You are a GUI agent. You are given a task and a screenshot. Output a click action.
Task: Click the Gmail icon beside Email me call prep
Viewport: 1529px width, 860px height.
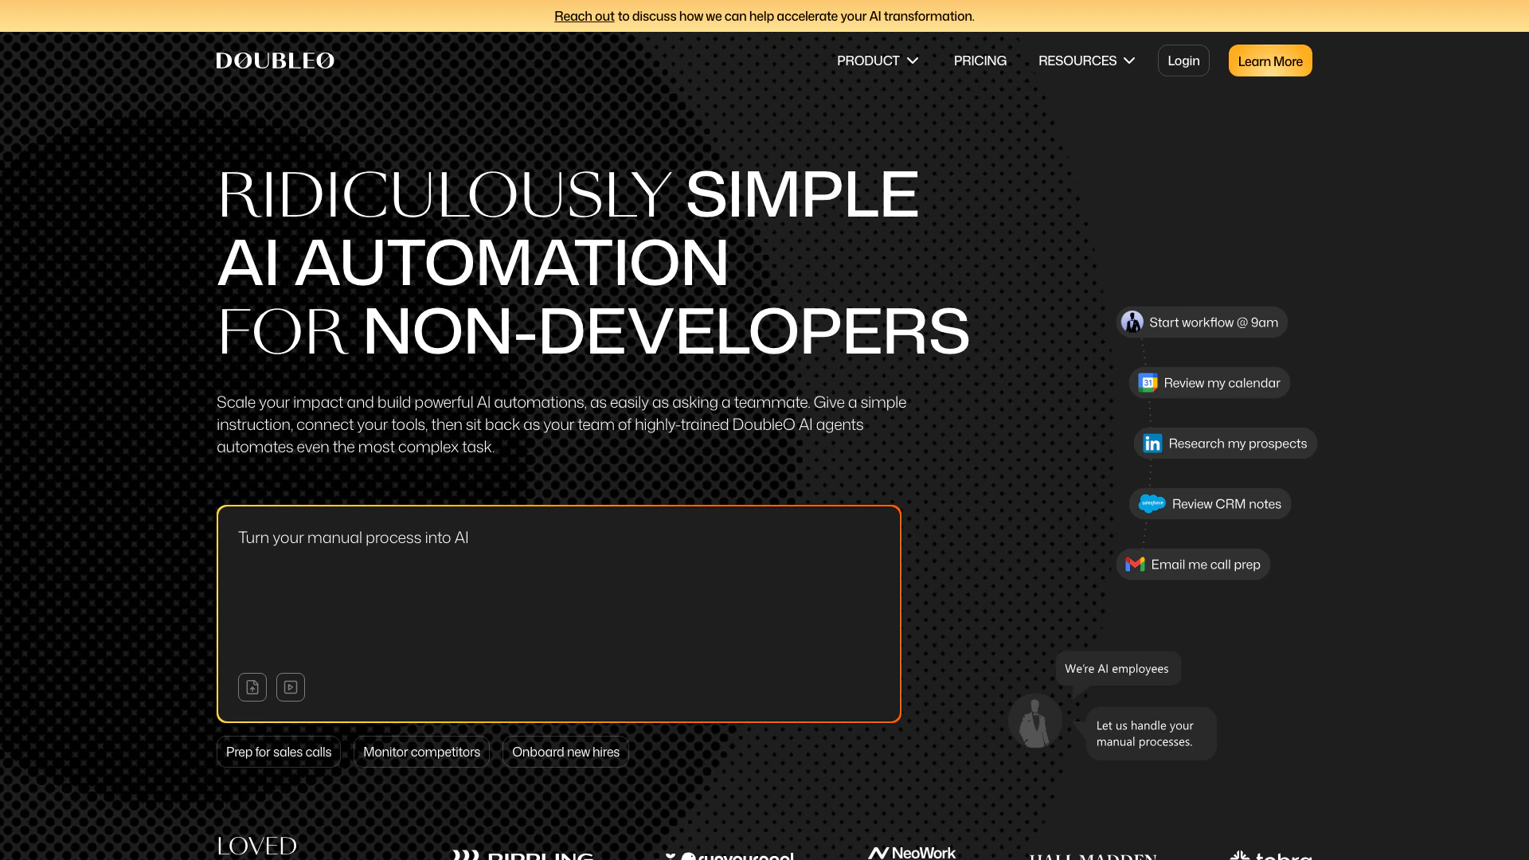1135,565
